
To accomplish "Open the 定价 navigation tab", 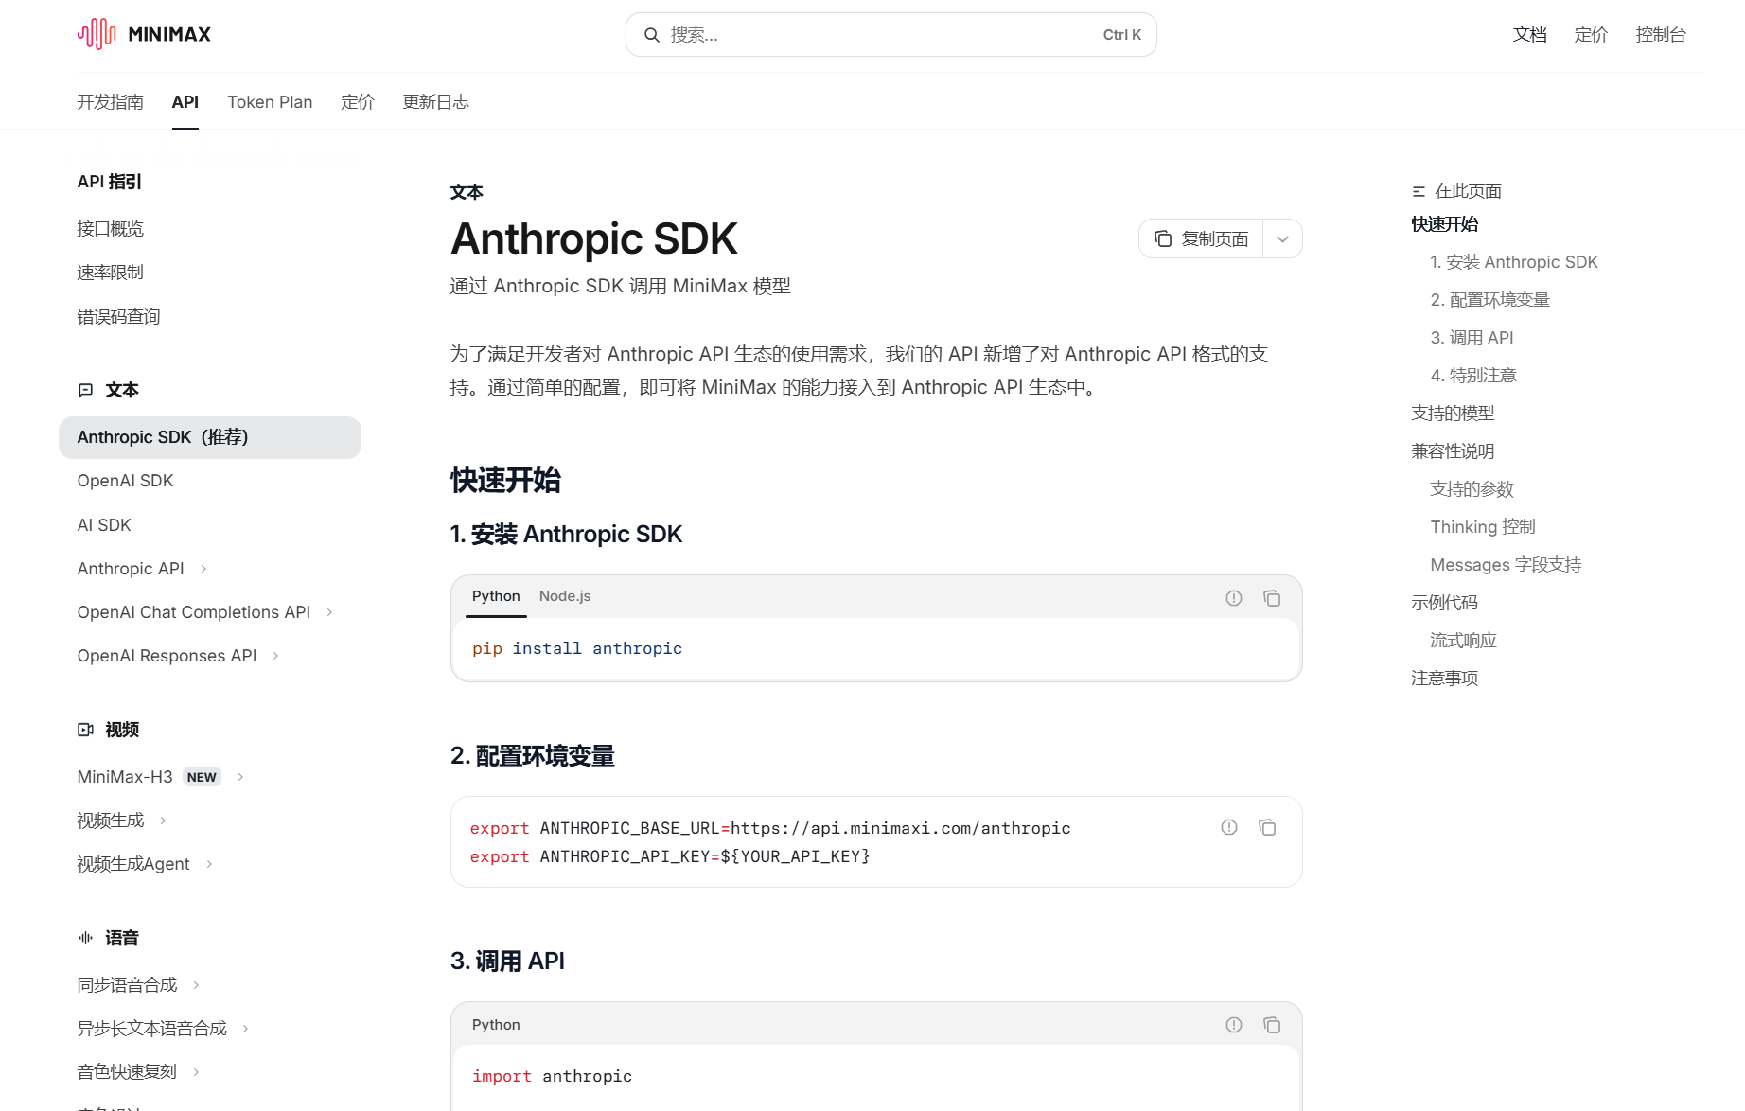I will (x=358, y=102).
